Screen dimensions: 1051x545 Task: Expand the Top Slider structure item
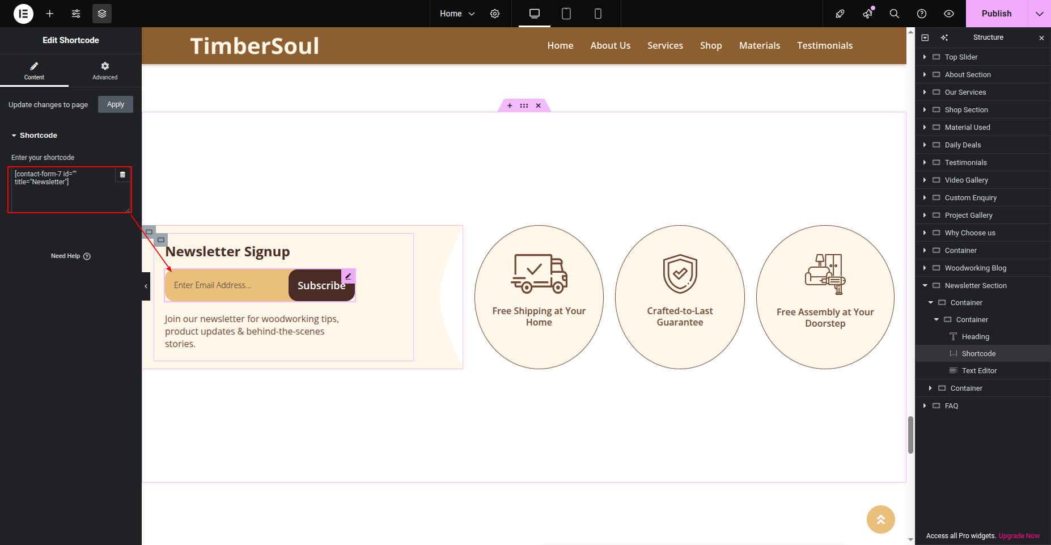coord(925,57)
